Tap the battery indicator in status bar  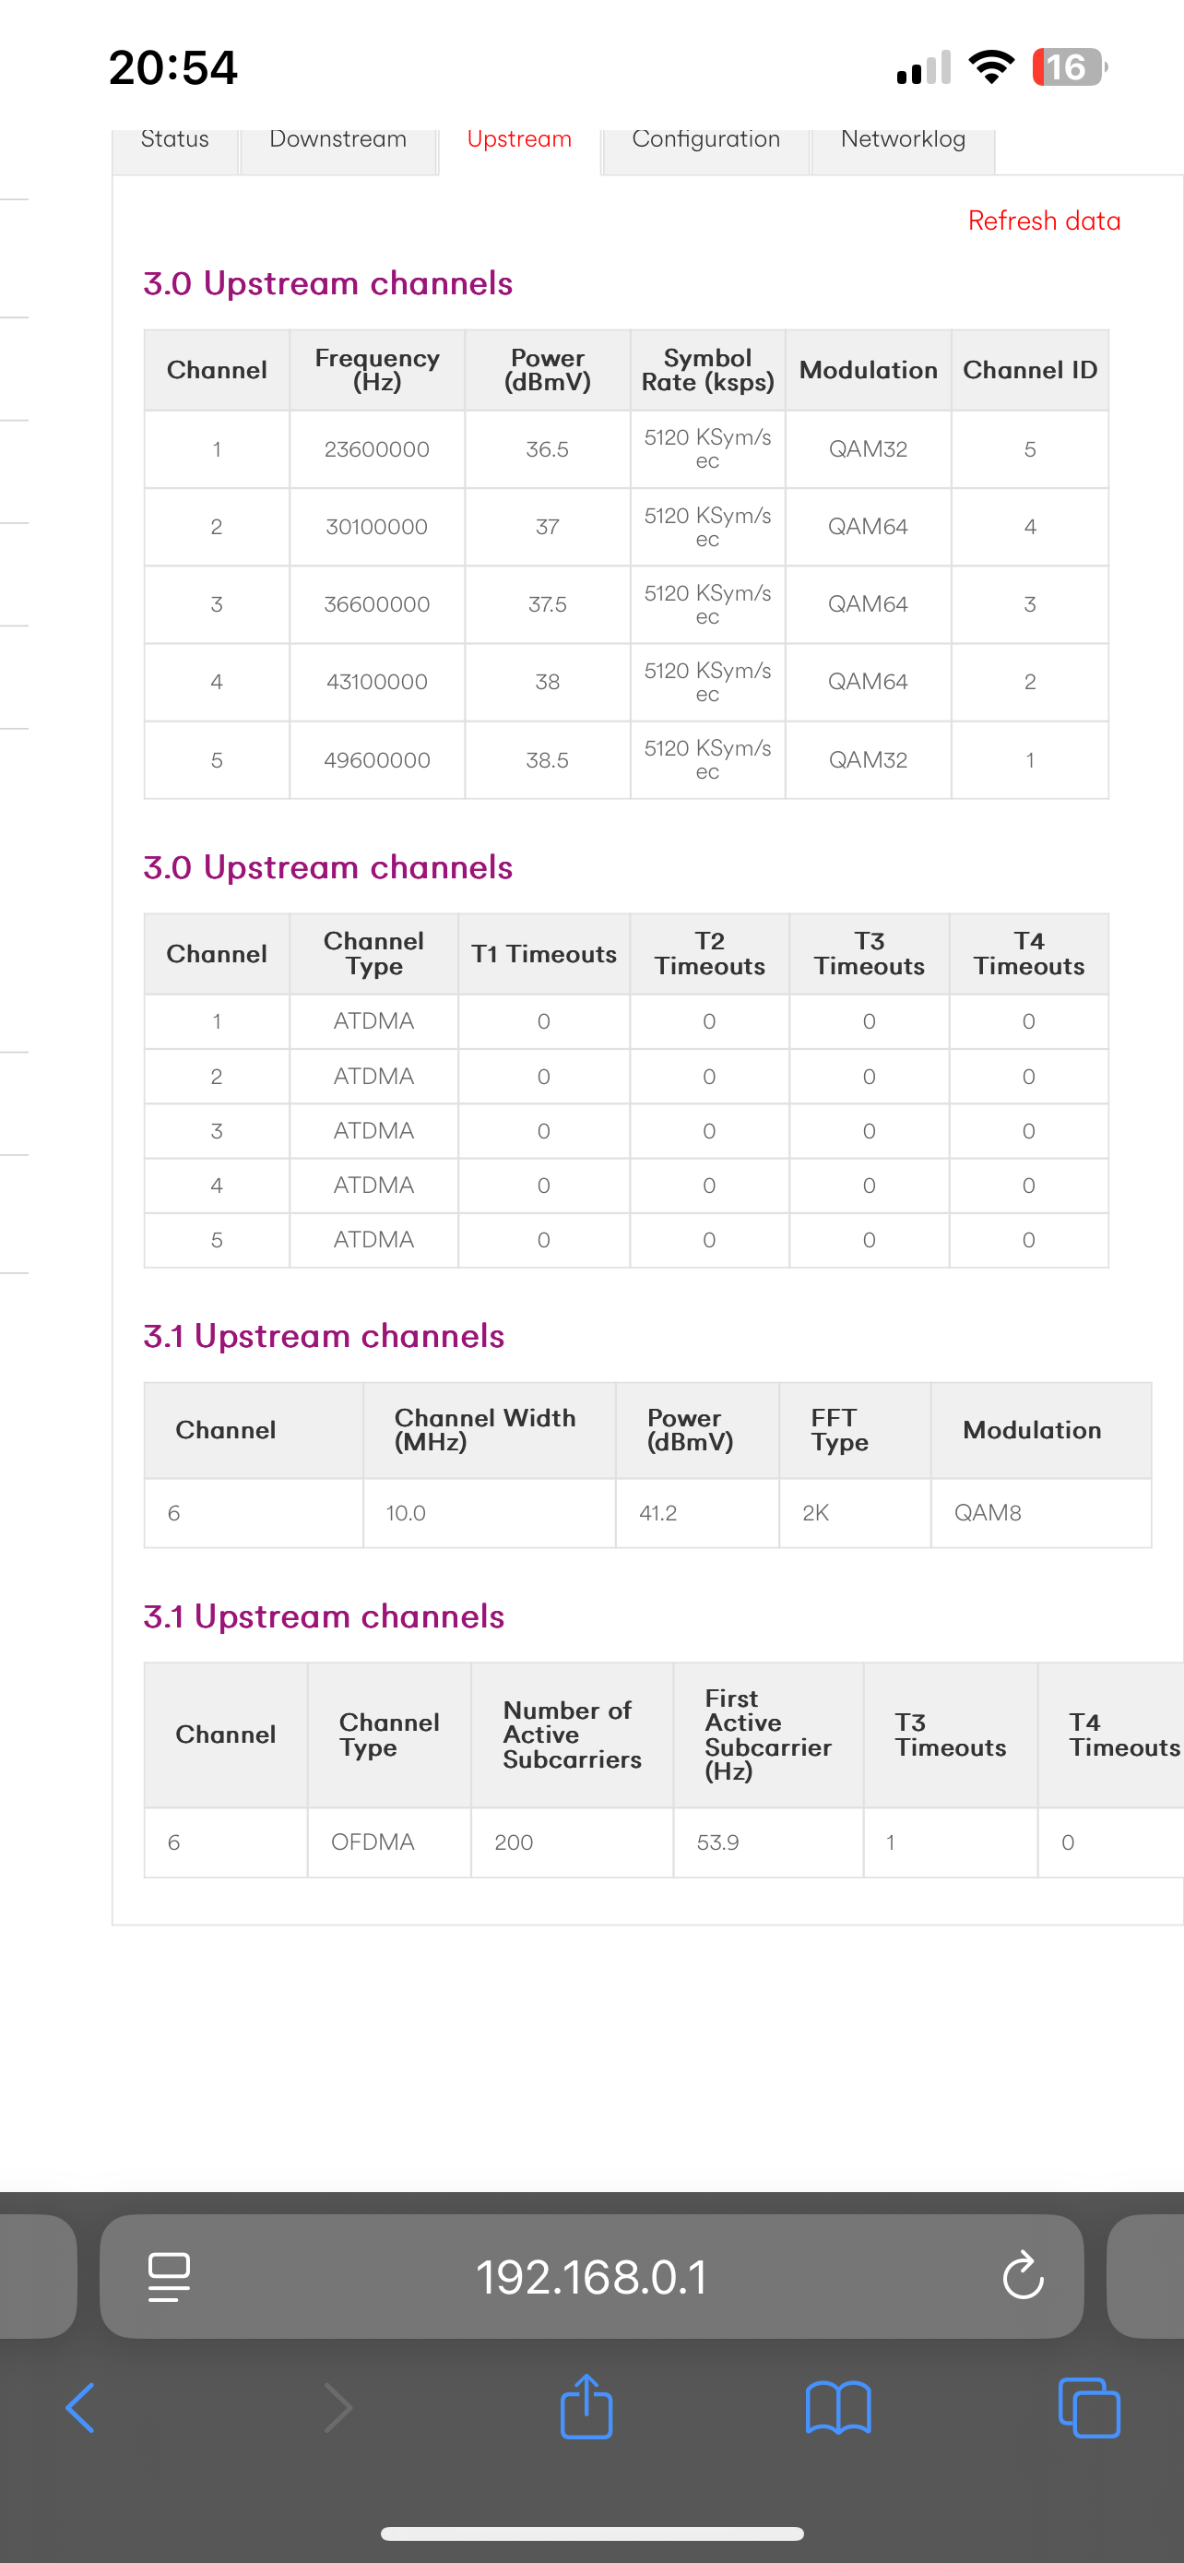pyautogui.click(x=1070, y=67)
